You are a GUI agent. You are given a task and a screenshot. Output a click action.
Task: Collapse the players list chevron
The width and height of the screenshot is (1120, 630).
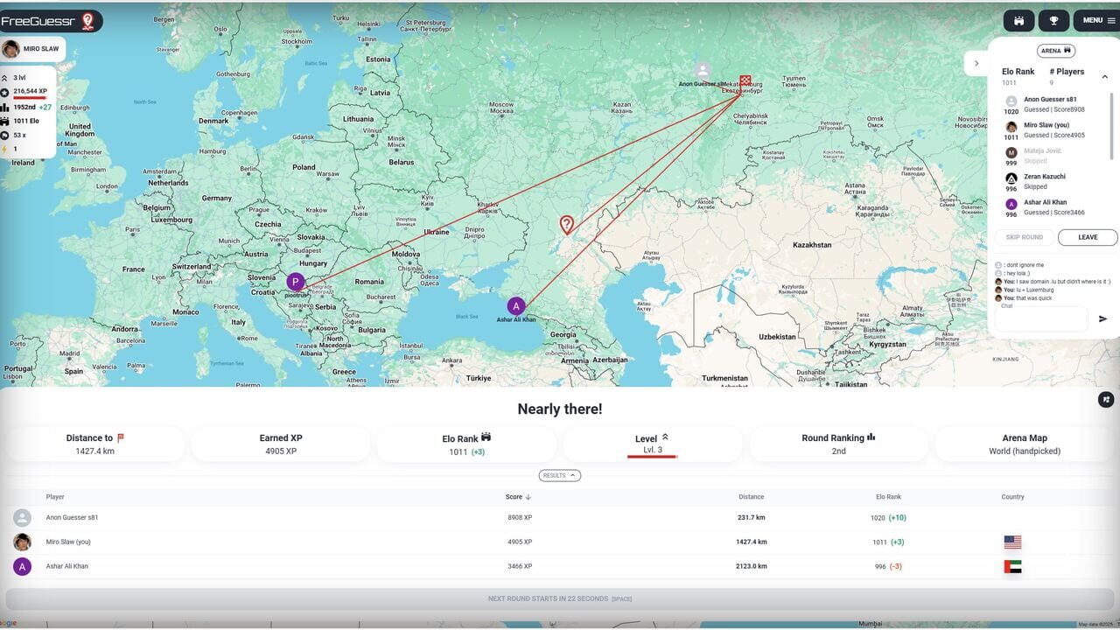[1104, 77]
